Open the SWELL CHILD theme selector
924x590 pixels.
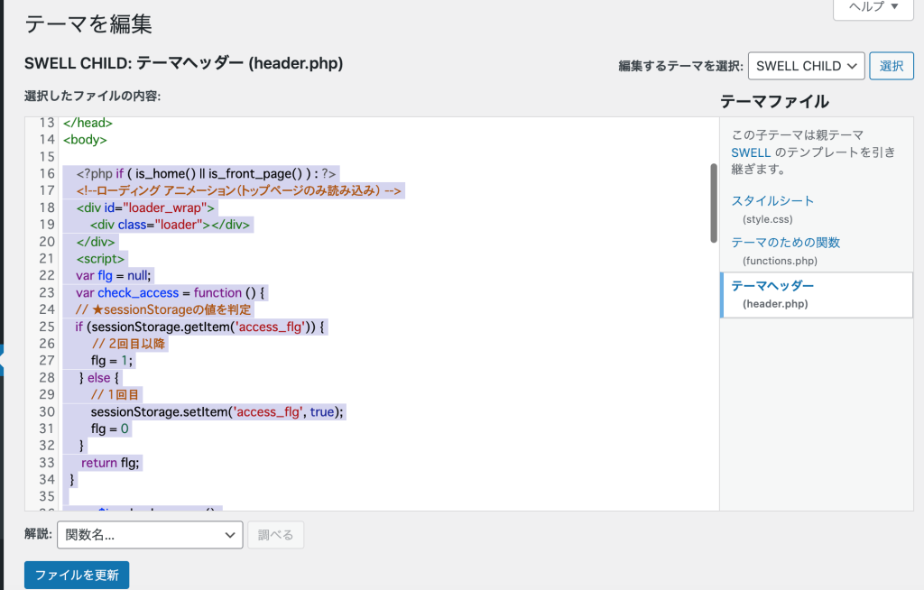coord(806,66)
